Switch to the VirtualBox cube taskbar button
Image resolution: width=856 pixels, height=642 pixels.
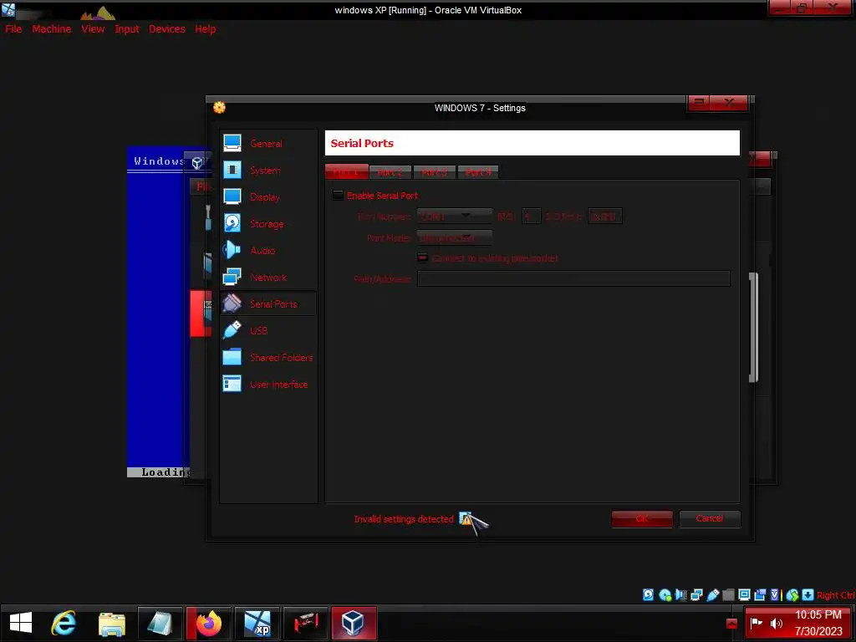pyautogui.click(x=354, y=623)
